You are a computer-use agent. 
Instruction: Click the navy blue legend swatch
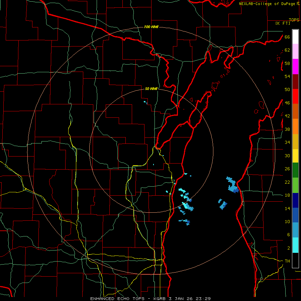pos(295,200)
